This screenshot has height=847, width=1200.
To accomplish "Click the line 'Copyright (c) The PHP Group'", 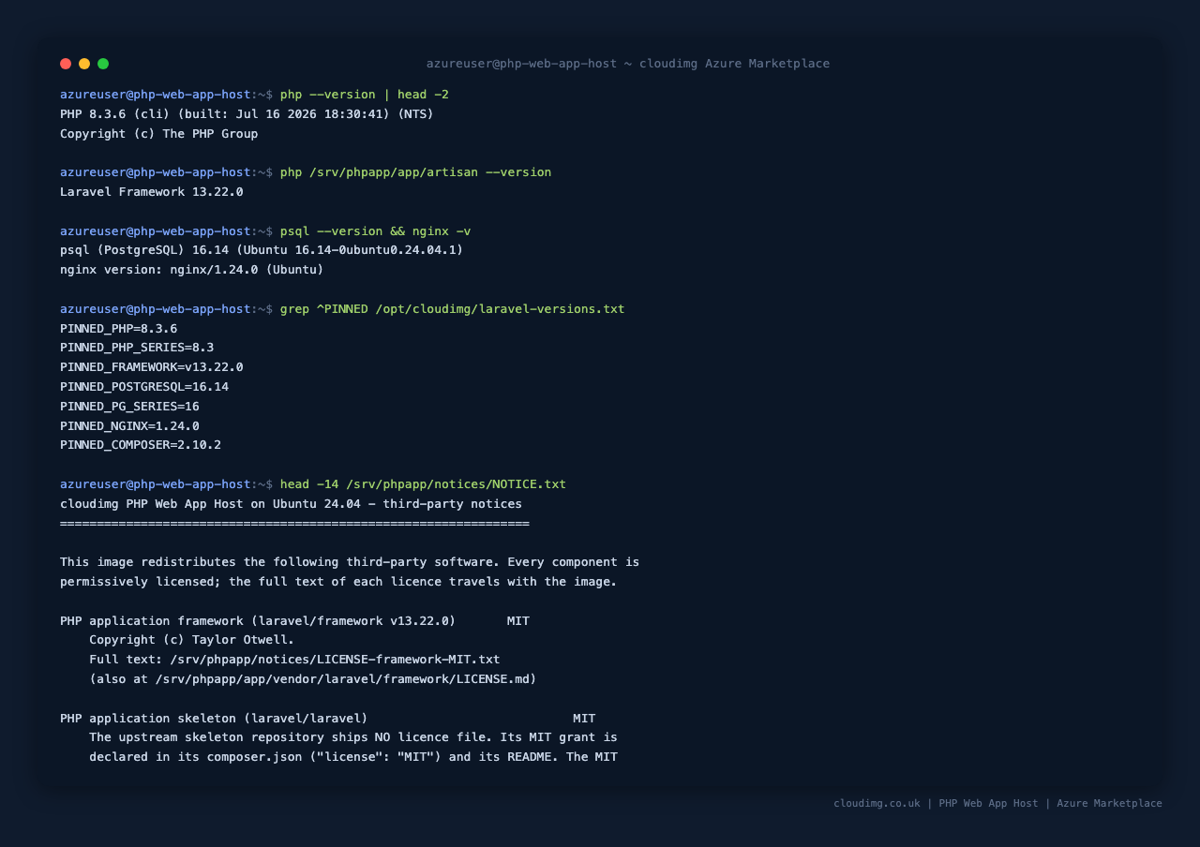I will click(158, 134).
